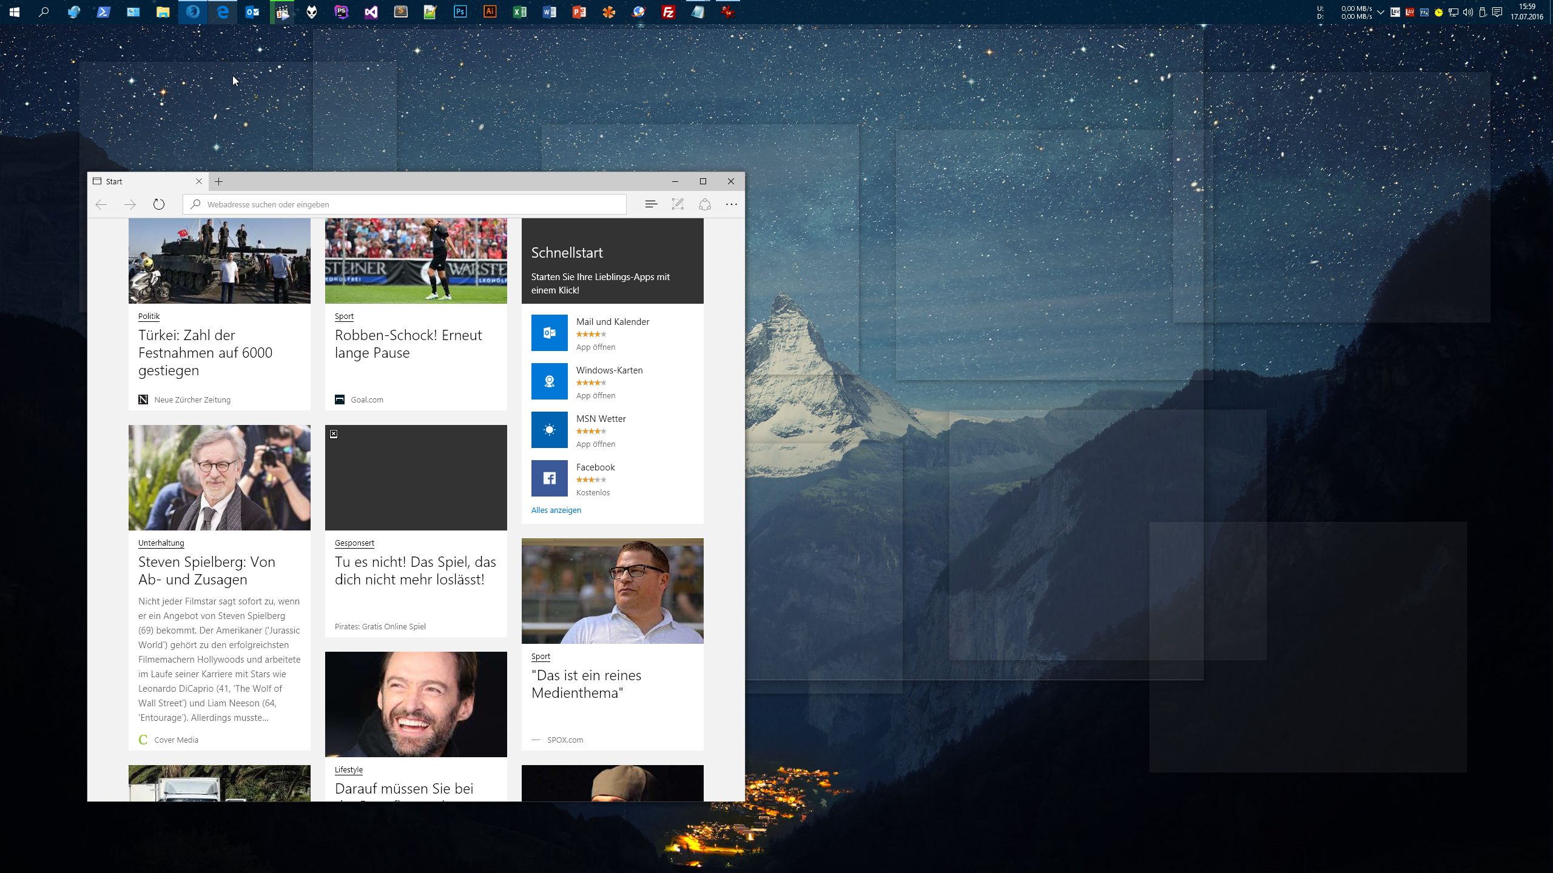
Task: Open the Mail und Kalender app tile
Action: [x=549, y=333]
